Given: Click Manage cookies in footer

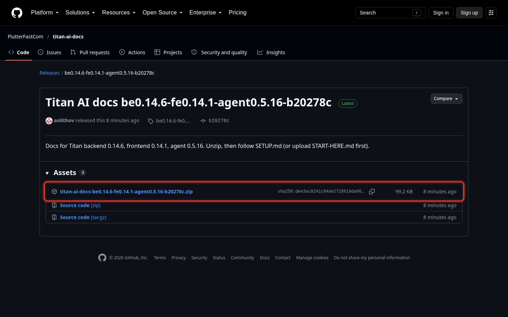Looking at the screenshot, I should pos(312,258).
